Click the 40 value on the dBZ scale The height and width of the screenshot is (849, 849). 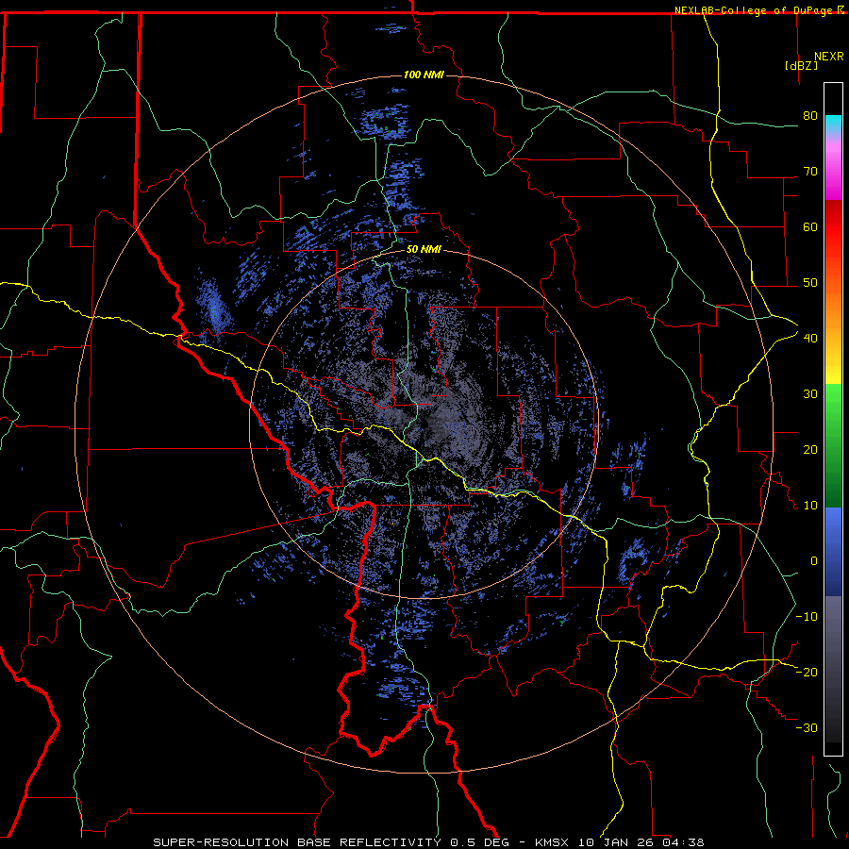tap(810, 338)
